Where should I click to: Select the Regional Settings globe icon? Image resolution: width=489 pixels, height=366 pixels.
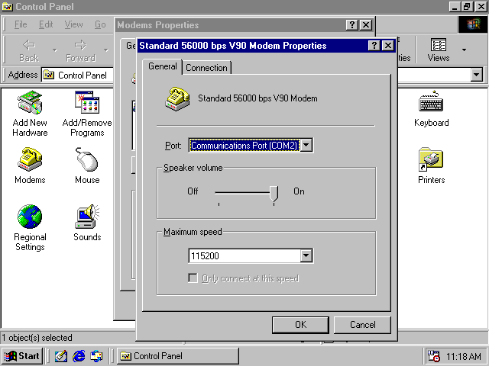30,228
